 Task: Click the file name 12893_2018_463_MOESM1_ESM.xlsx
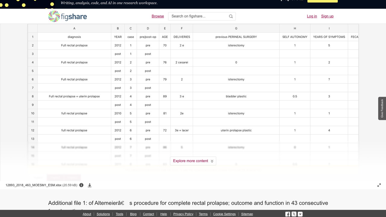coord(33,185)
